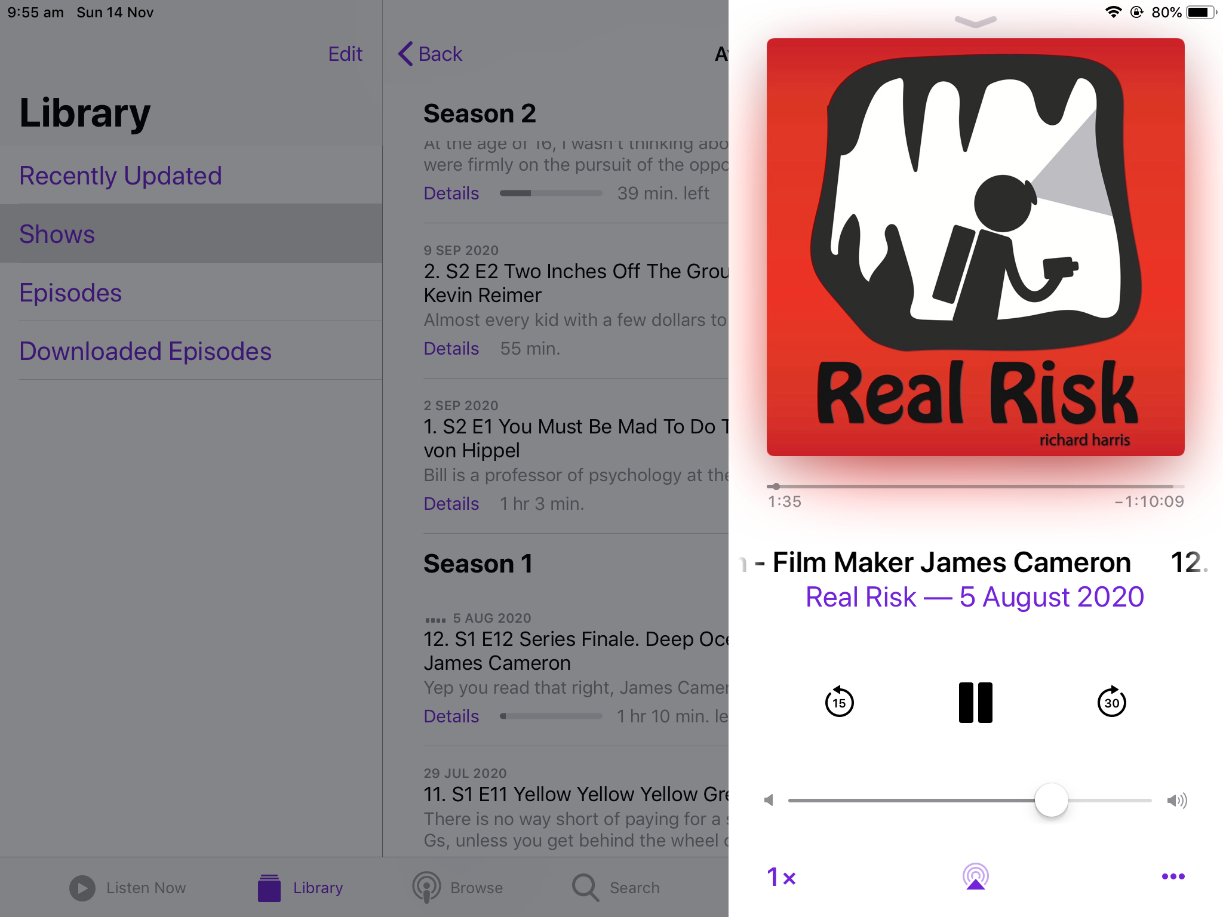This screenshot has height=917, width=1223.
Task: Tap the Film Maker James Cameron title
Action: point(951,562)
